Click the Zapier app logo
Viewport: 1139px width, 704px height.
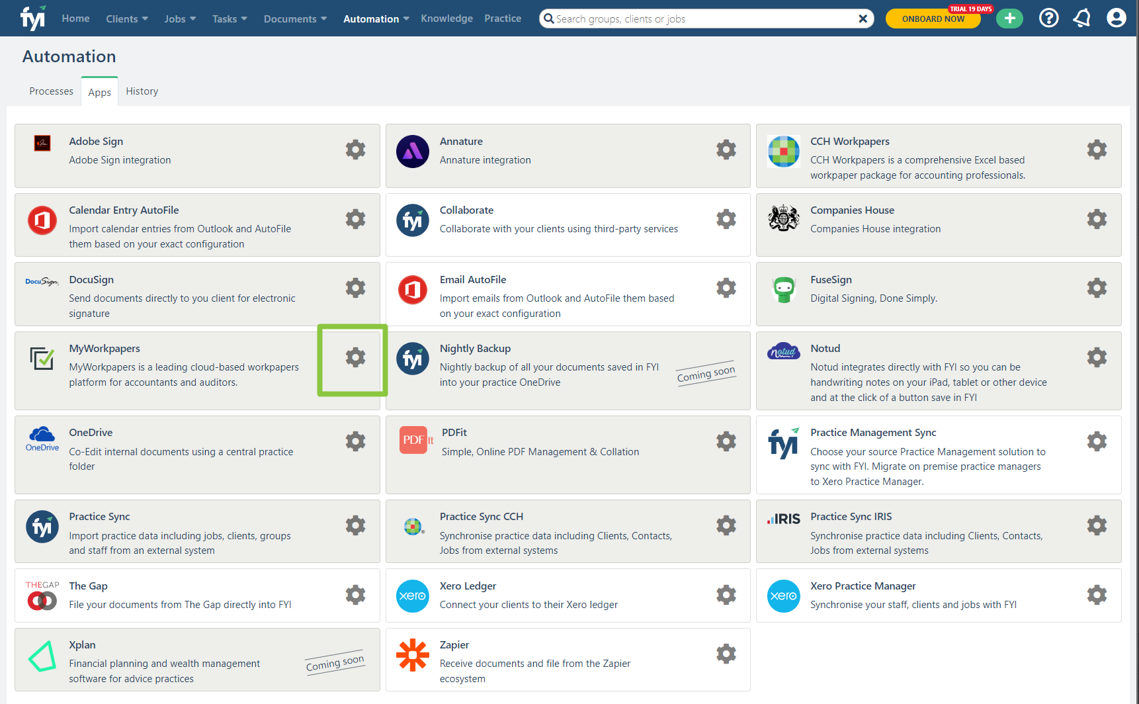(x=412, y=654)
